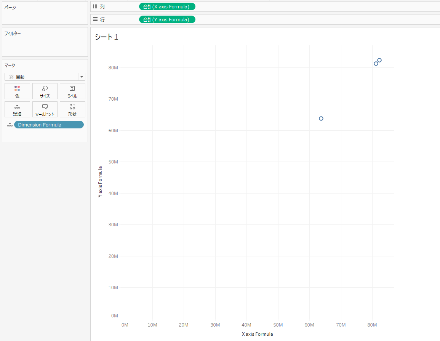Click the 行 (Rows) shelf icon
Image resolution: width=440 pixels, height=341 pixels.
point(96,19)
